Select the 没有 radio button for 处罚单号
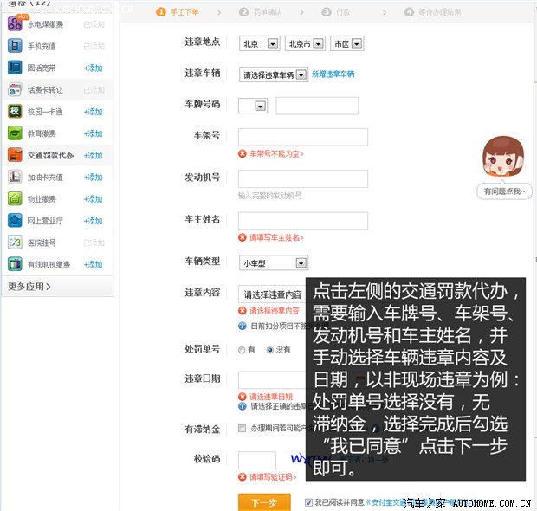This screenshot has height=511, width=537. [x=270, y=350]
